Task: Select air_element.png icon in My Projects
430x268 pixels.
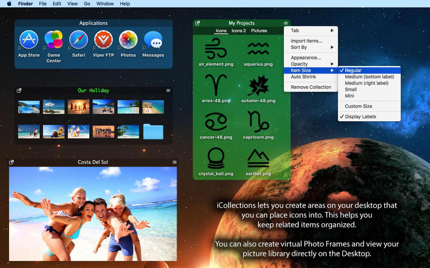Action: [x=216, y=49]
